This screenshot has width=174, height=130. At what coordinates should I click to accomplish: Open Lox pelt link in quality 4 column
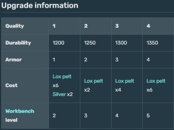point(156,81)
